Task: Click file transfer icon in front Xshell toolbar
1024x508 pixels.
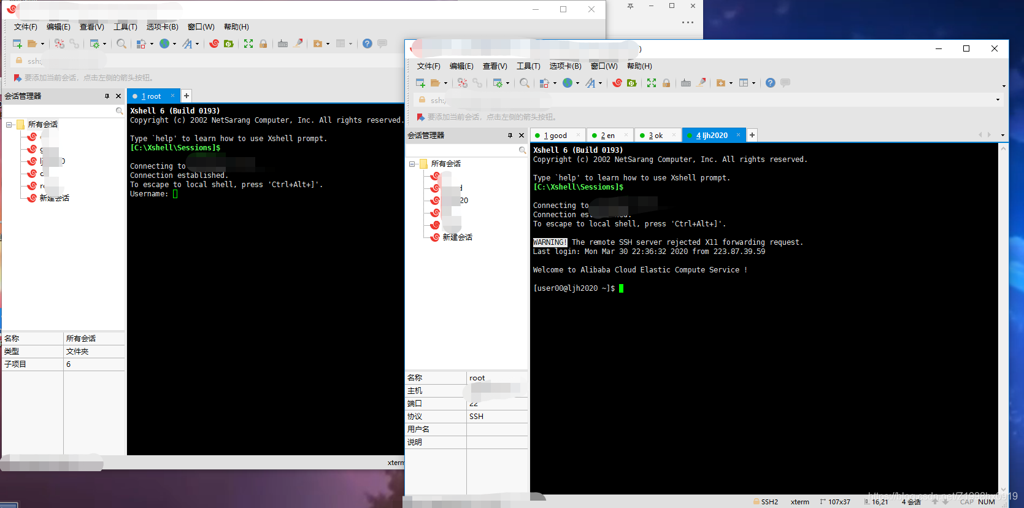Action: pyautogui.click(x=544, y=83)
